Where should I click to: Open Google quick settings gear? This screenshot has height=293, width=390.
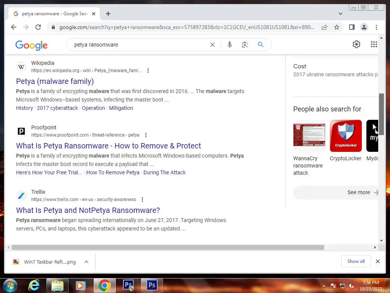[x=356, y=44]
